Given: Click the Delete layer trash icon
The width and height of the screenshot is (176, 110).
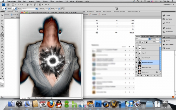Looking at the screenshot, I should pos(158,76).
